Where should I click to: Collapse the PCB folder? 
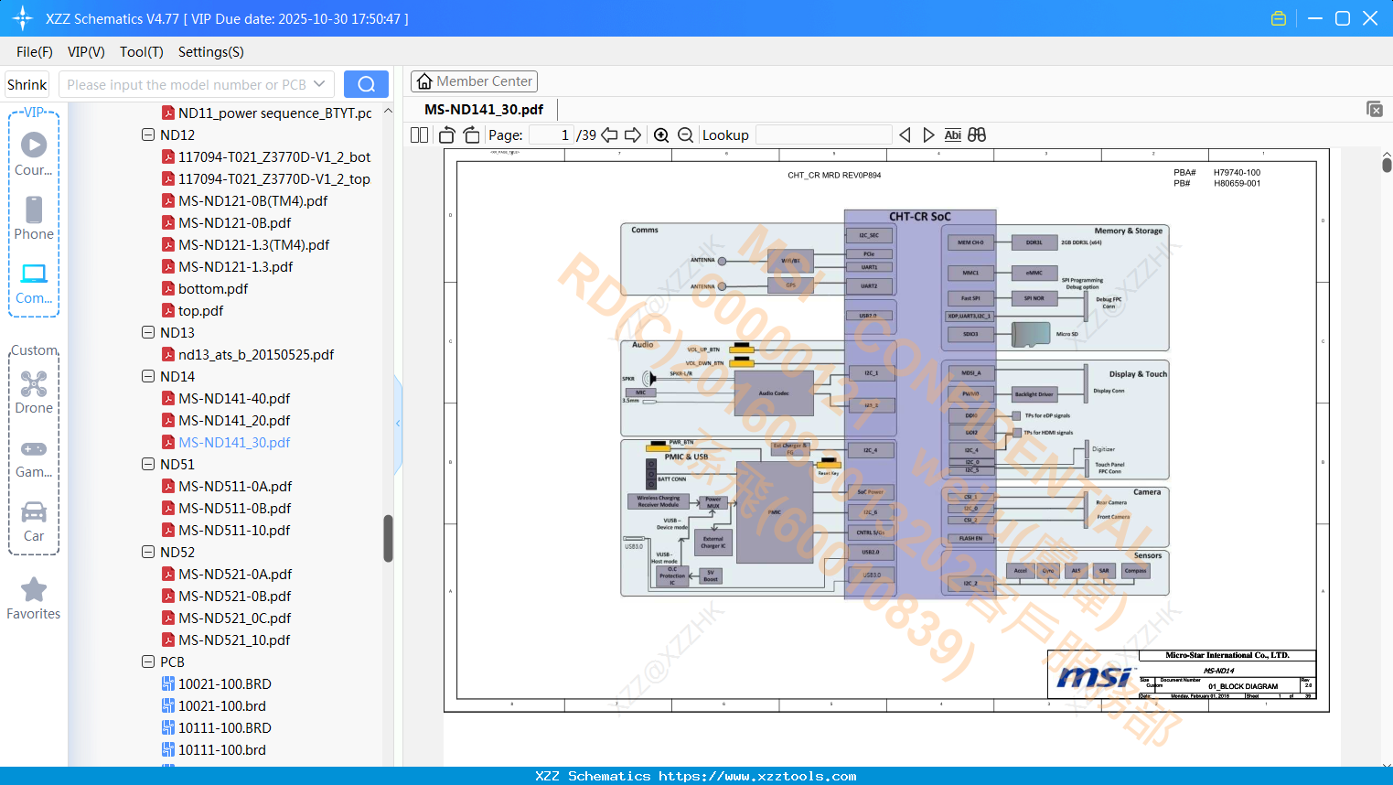tap(148, 661)
